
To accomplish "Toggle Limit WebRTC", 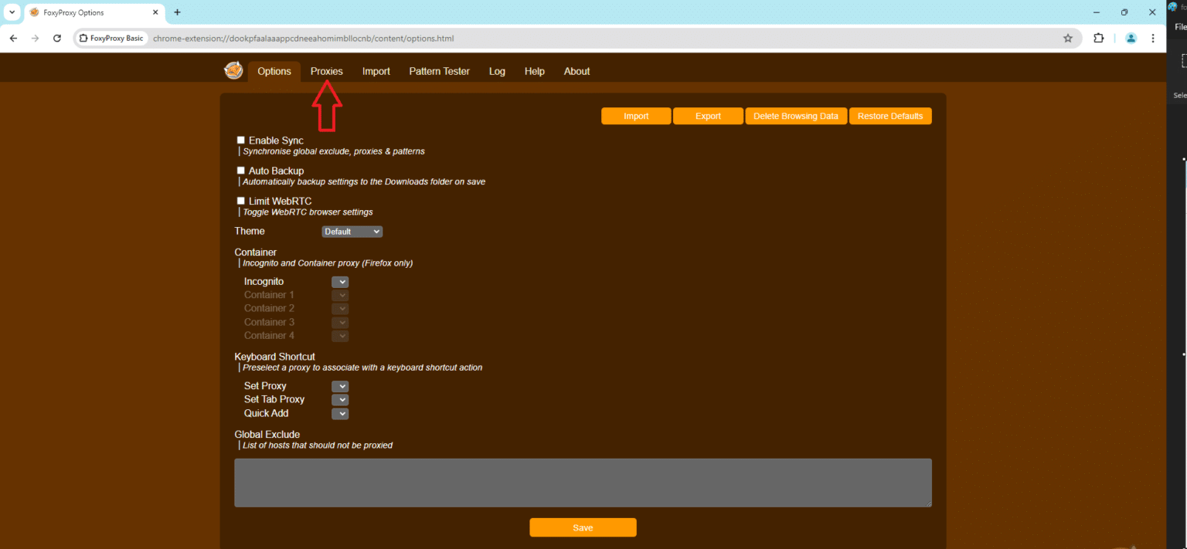I will tap(240, 200).
